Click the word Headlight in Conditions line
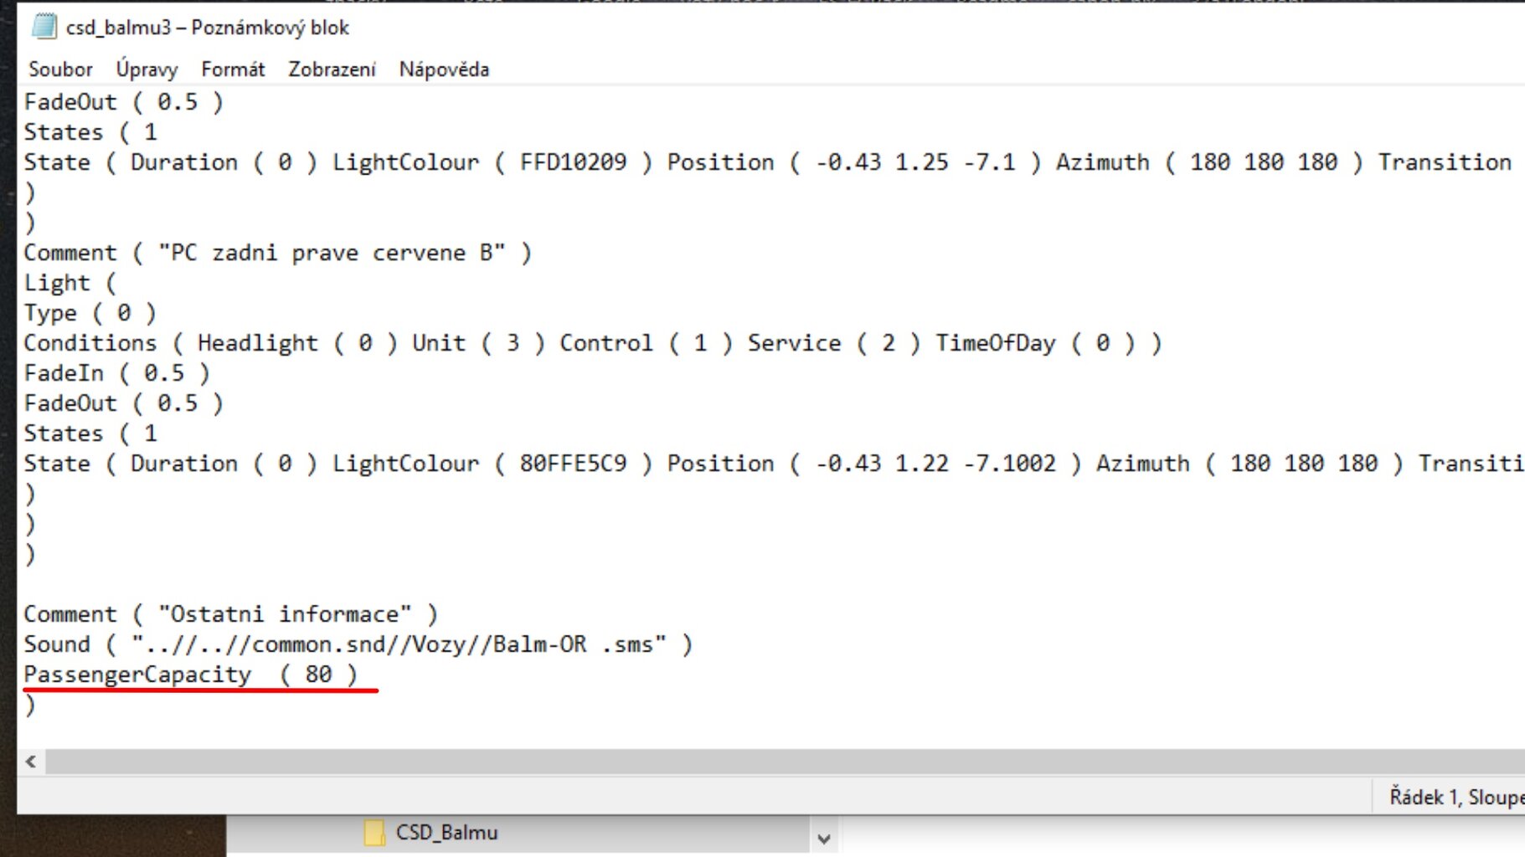This screenshot has width=1525, height=857. tap(257, 343)
